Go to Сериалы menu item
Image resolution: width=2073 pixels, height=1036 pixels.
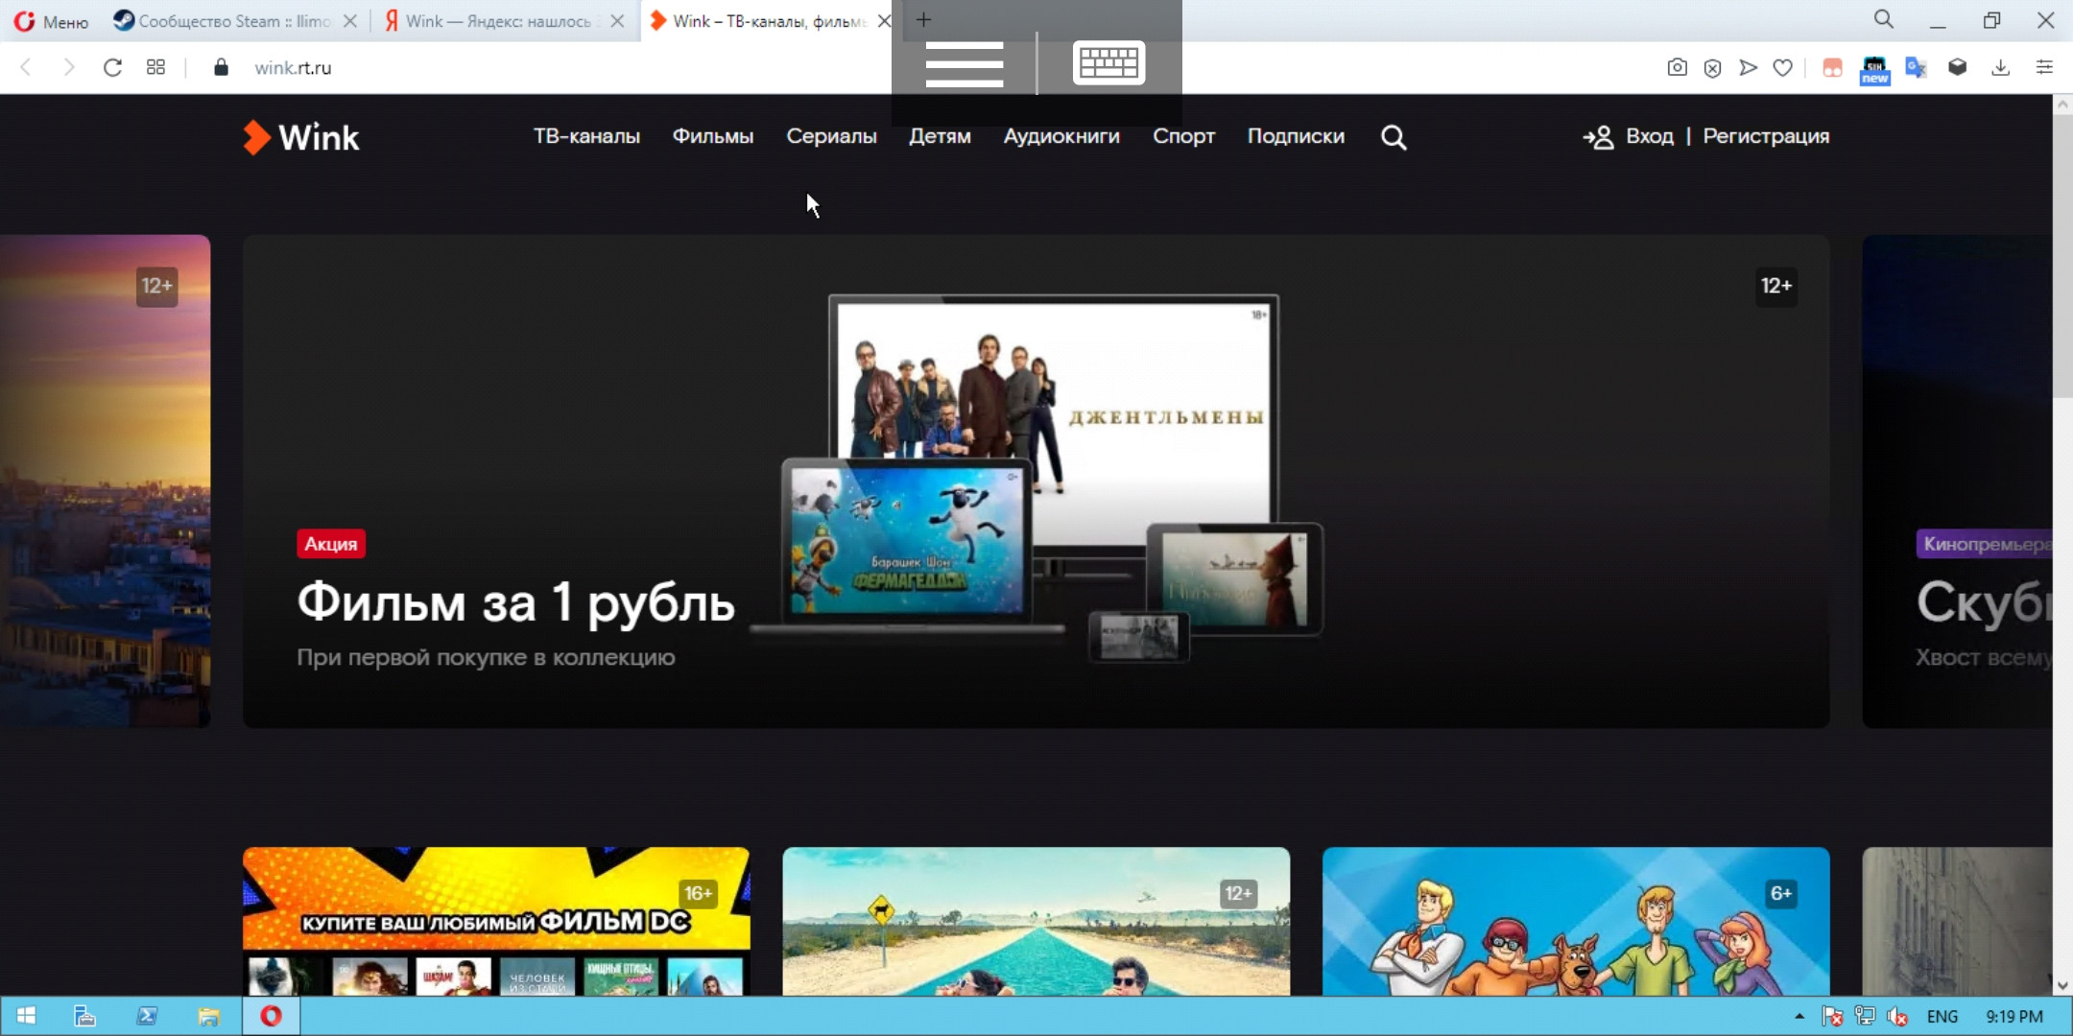point(831,136)
